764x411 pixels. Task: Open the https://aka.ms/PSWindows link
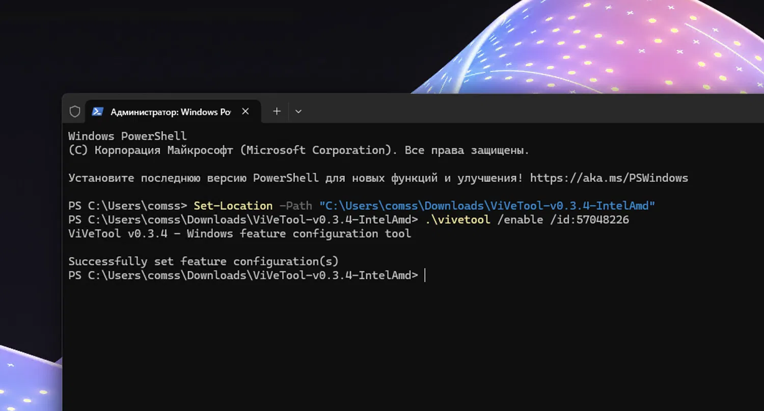[609, 178]
